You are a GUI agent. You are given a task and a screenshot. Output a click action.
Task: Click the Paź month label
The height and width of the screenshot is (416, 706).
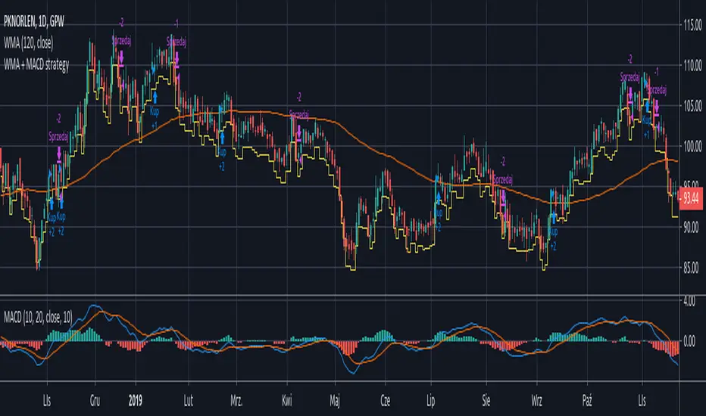pos(587,401)
